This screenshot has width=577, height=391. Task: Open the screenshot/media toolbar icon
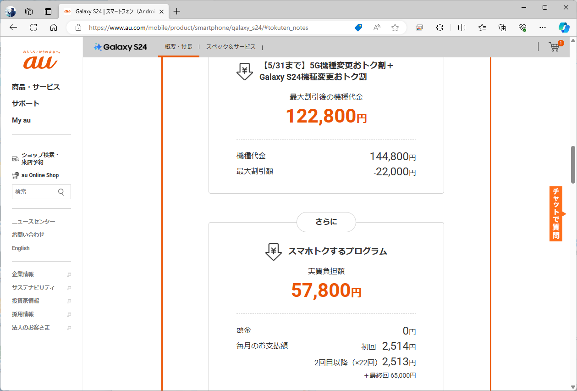click(x=419, y=28)
